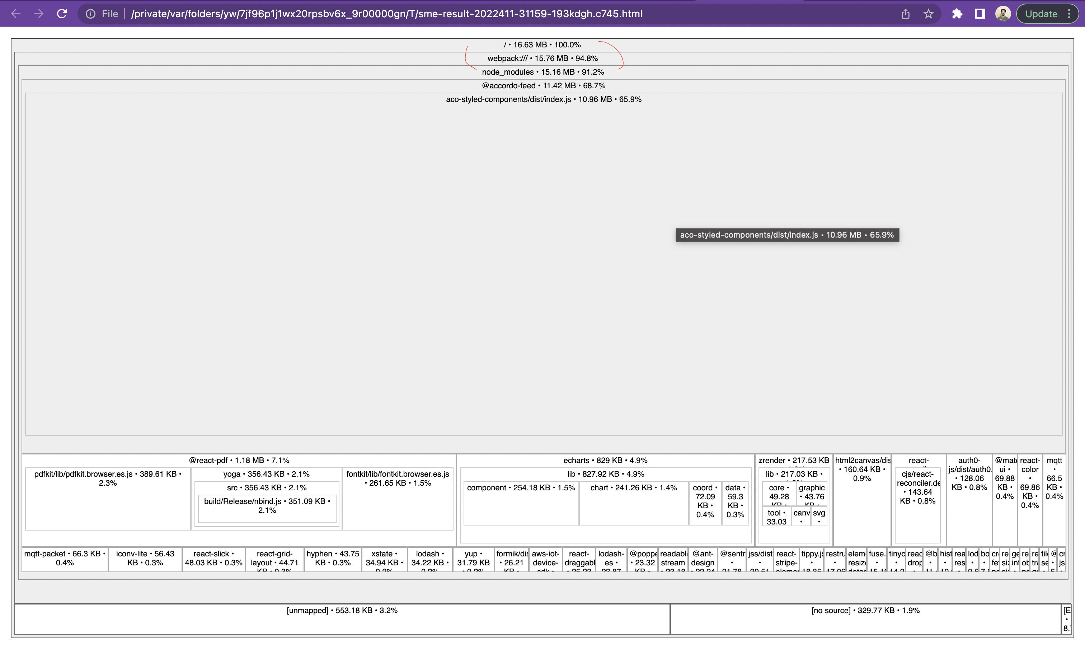Click the Update button
This screenshot has height=649, width=1085.
pyautogui.click(x=1041, y=14)
